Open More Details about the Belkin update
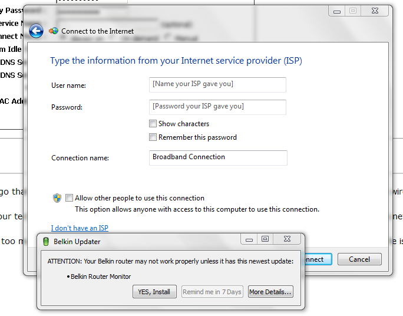Screen dimensions: 403x316 [270, 292]
